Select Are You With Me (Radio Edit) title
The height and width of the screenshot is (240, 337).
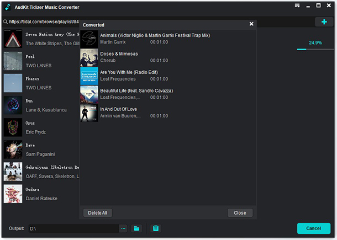click(x=129, y=72)
